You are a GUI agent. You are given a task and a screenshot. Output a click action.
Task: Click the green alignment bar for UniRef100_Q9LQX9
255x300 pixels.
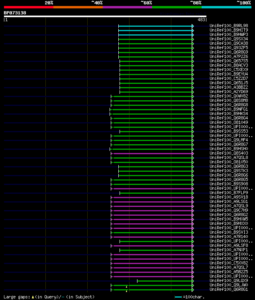point(165,281)
